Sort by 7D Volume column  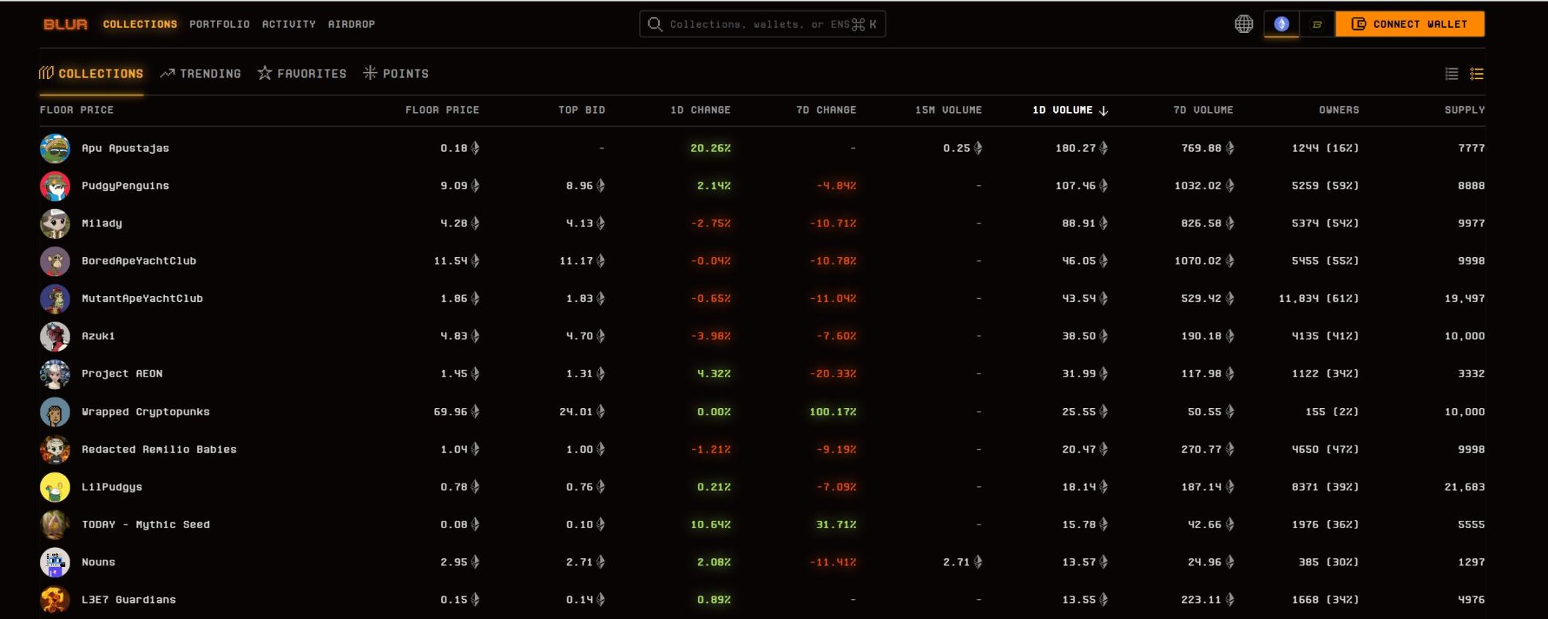click(x=1204, y=110)
